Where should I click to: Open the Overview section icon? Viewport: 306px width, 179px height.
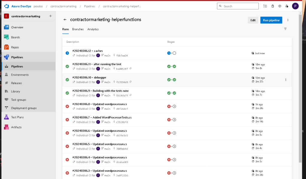pos(7,27)
